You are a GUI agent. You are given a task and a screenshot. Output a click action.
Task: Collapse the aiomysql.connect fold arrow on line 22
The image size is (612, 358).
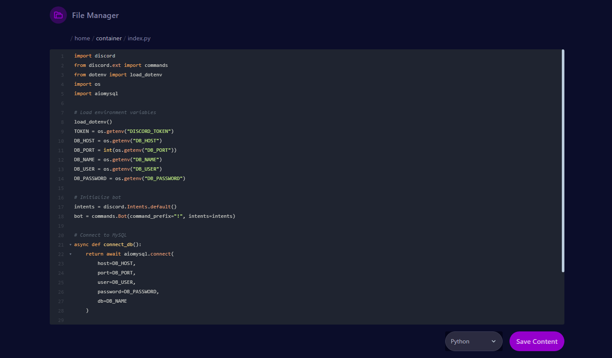tap(70, 254)
